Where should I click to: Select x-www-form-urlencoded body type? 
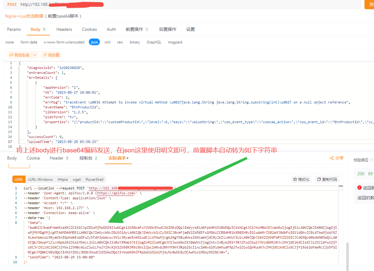(64, 42)
